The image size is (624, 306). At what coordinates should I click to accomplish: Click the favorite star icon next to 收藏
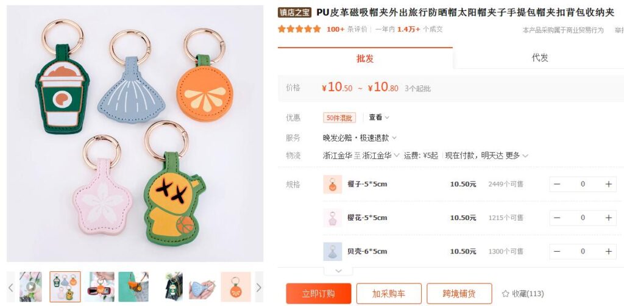coord(505,294)
